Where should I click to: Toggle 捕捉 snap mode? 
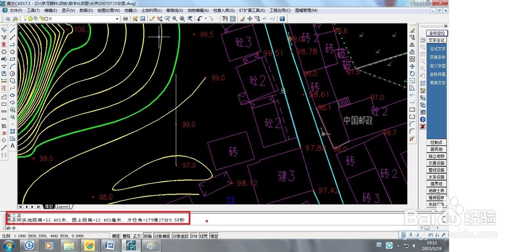(x=116, y=236)
